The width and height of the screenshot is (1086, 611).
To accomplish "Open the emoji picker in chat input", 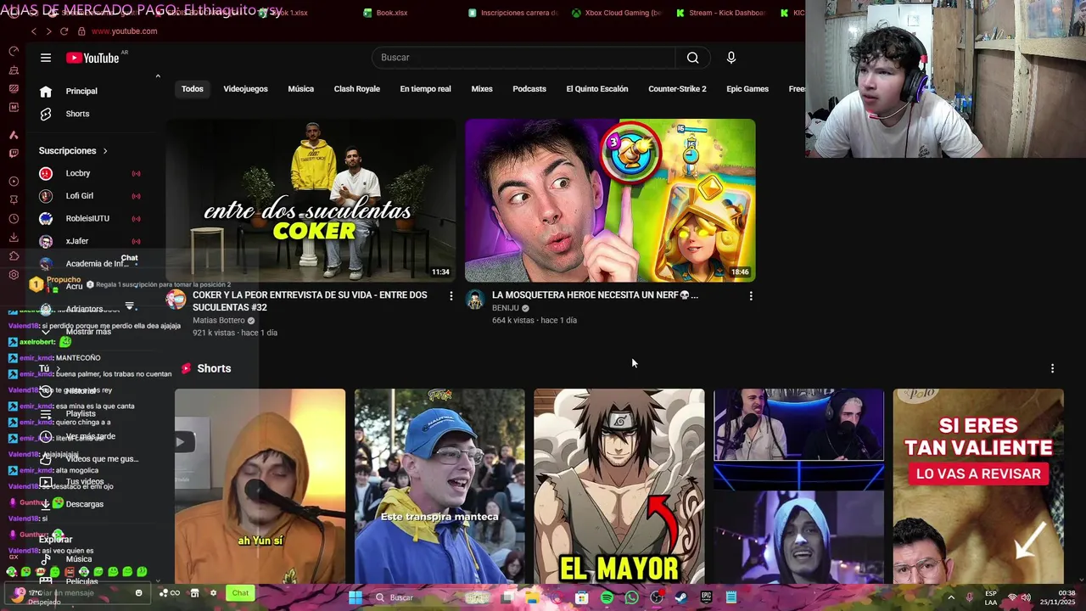I will click(139, 593).
